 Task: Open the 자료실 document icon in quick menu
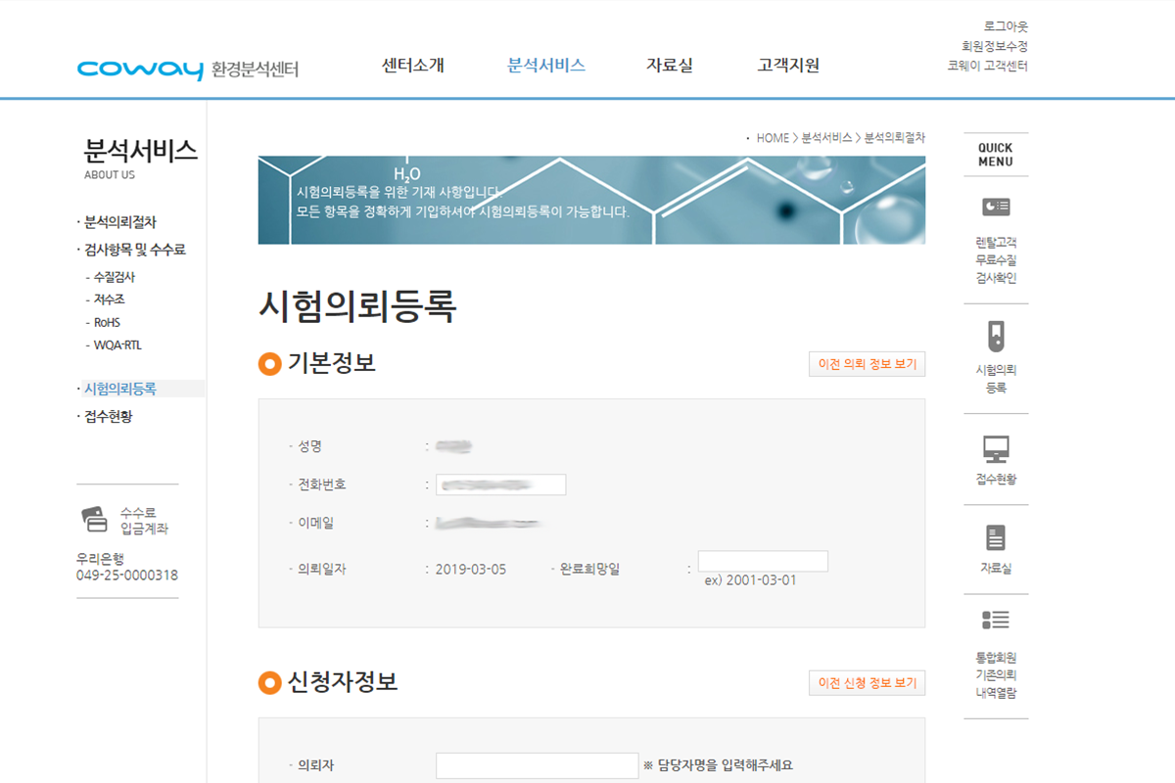[x=995, y=537]
